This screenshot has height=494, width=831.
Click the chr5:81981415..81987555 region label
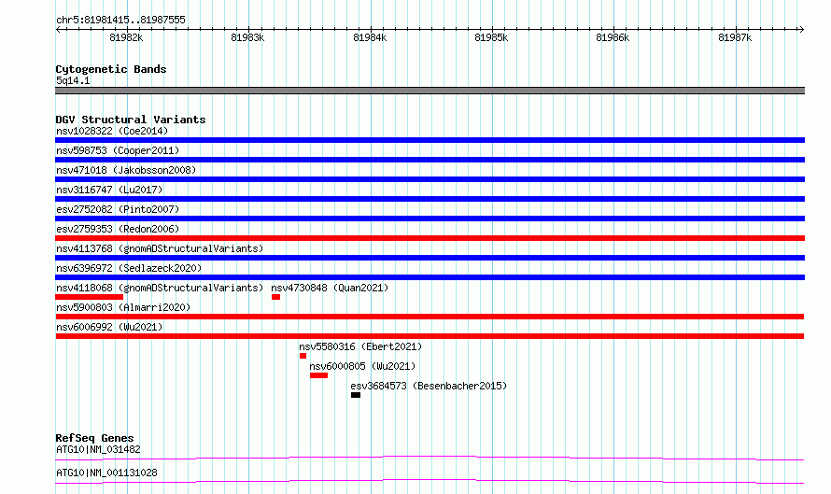(x=120, y=21)
